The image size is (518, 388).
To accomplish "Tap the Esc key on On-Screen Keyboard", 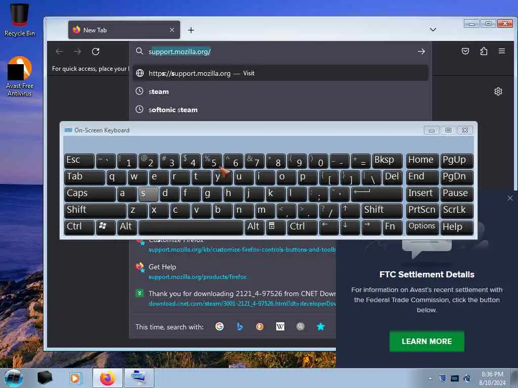I will (x=79, y=161).
